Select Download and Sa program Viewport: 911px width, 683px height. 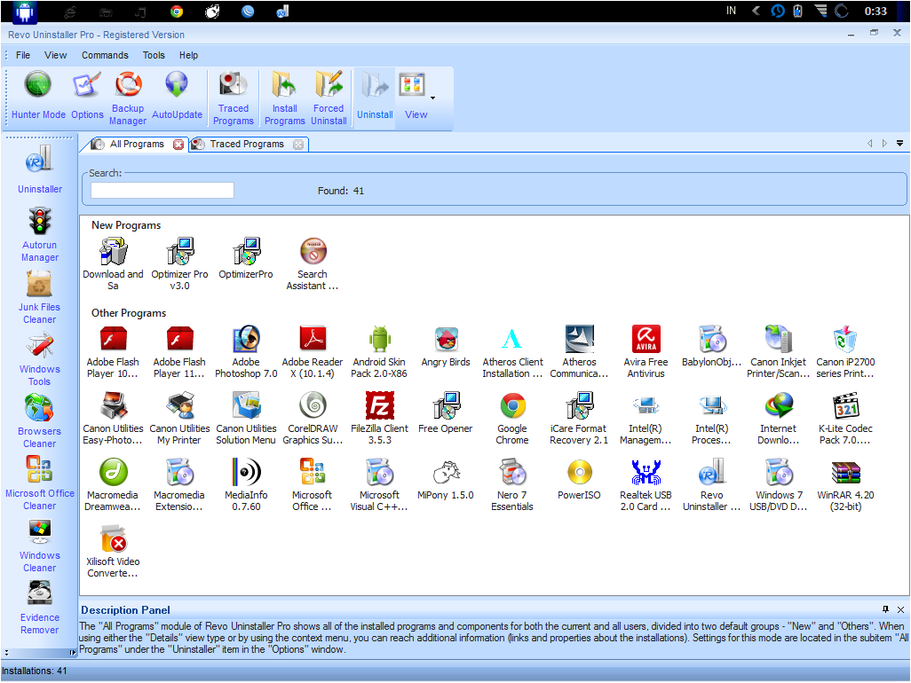[113, 264]
